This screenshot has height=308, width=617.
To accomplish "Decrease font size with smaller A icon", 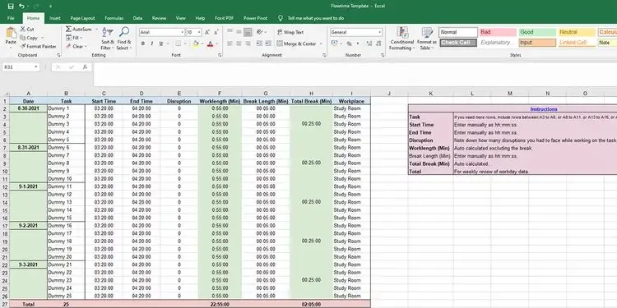I will click(216, 32).
